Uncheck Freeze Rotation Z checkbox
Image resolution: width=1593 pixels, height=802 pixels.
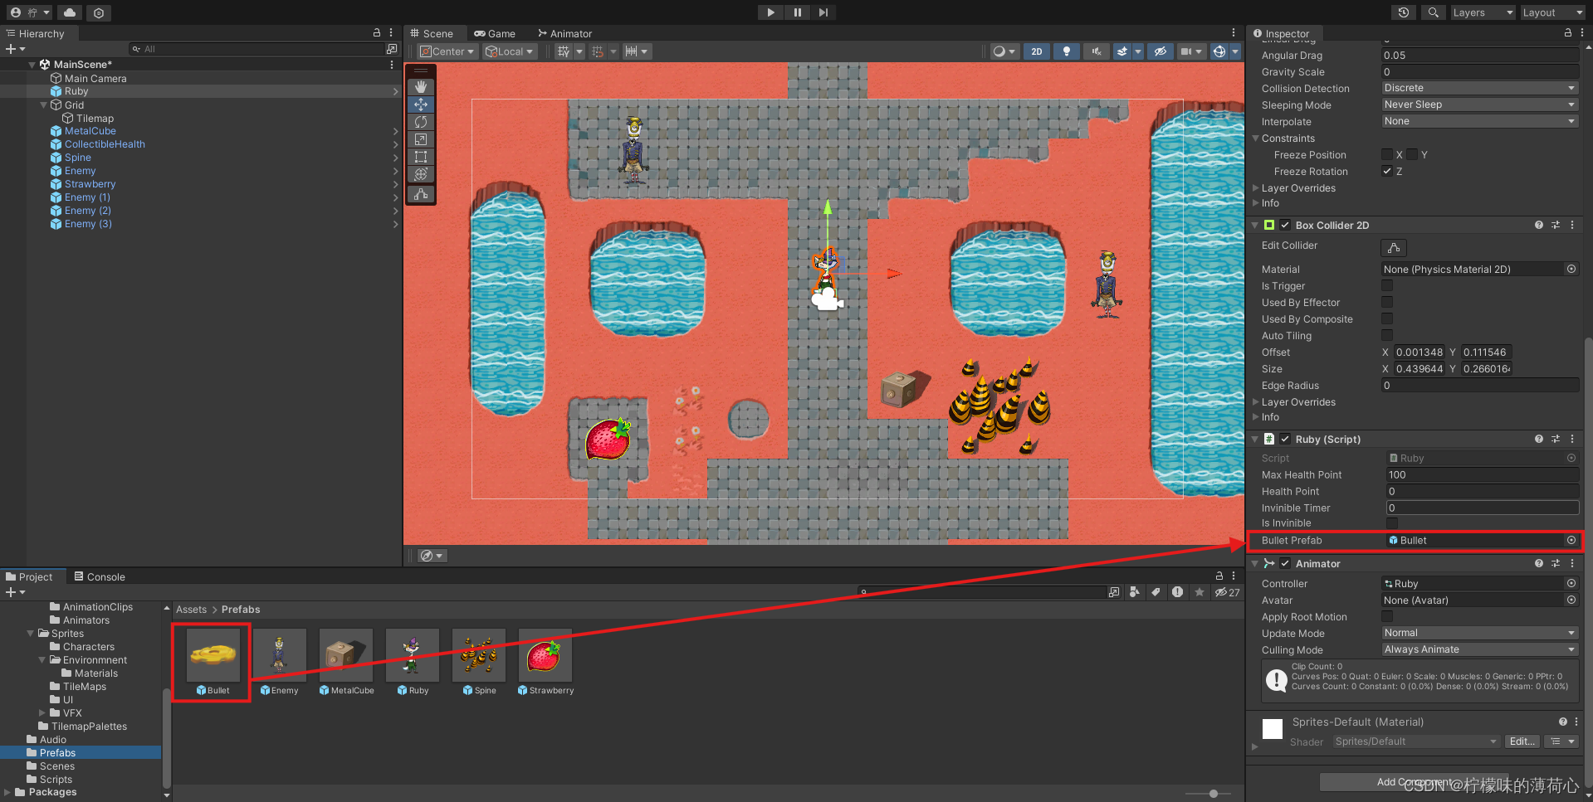[x=1387, y=172]
